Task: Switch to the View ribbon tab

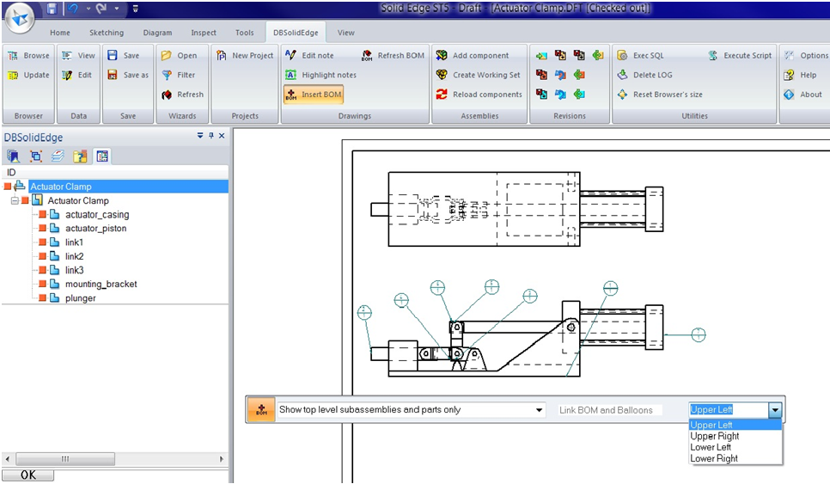Action: (x=345, y=33)
